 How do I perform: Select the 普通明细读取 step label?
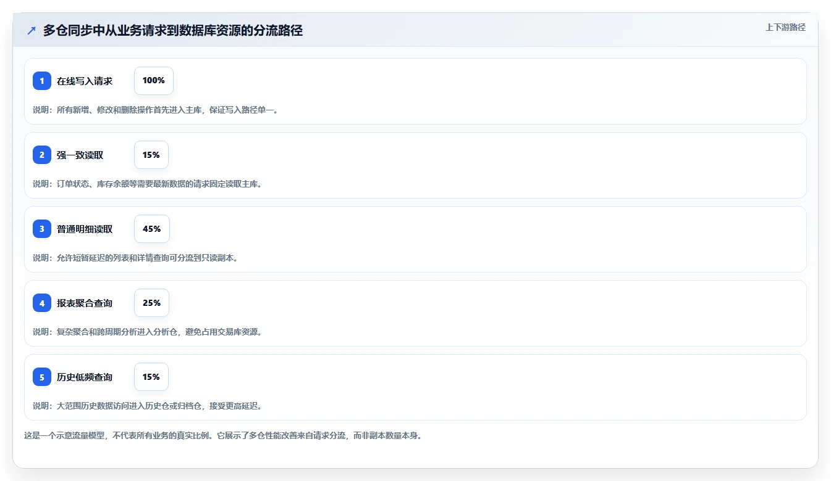point(85,229)
